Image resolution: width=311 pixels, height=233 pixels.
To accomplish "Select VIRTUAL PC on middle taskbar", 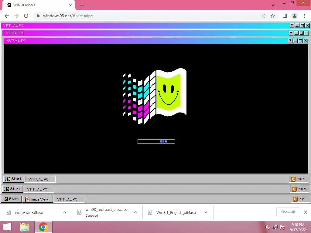I will [x=39, y=189].
